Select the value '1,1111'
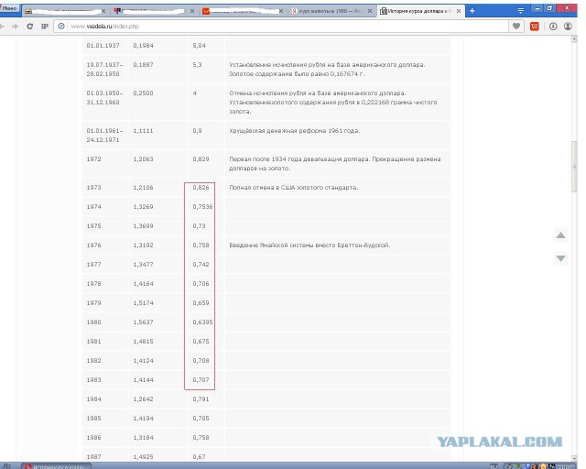 pos(143,131)
